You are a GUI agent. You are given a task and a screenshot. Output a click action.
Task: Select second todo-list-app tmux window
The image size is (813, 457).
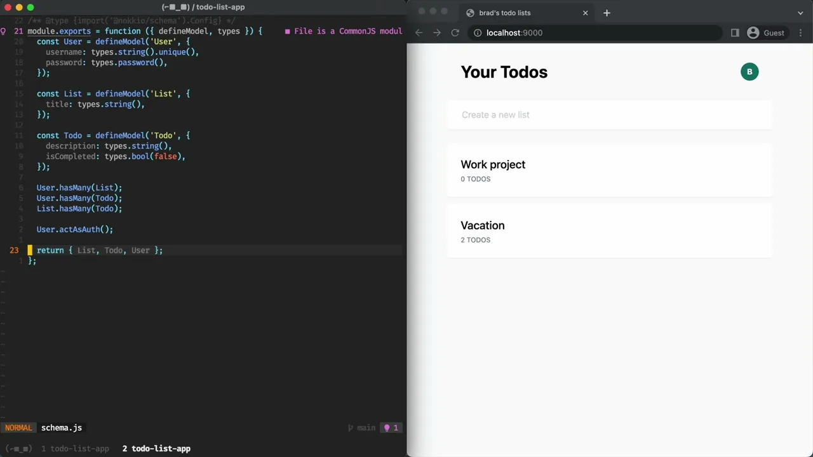point(156,449)
